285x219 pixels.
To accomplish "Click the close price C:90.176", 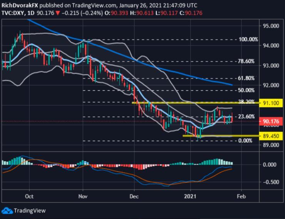I will point(191,13).
